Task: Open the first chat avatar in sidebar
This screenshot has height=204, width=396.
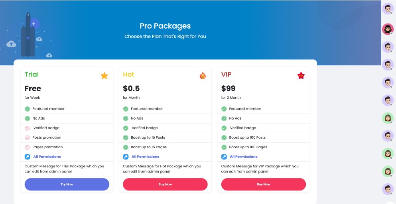Action: click(x=388, y=9)
